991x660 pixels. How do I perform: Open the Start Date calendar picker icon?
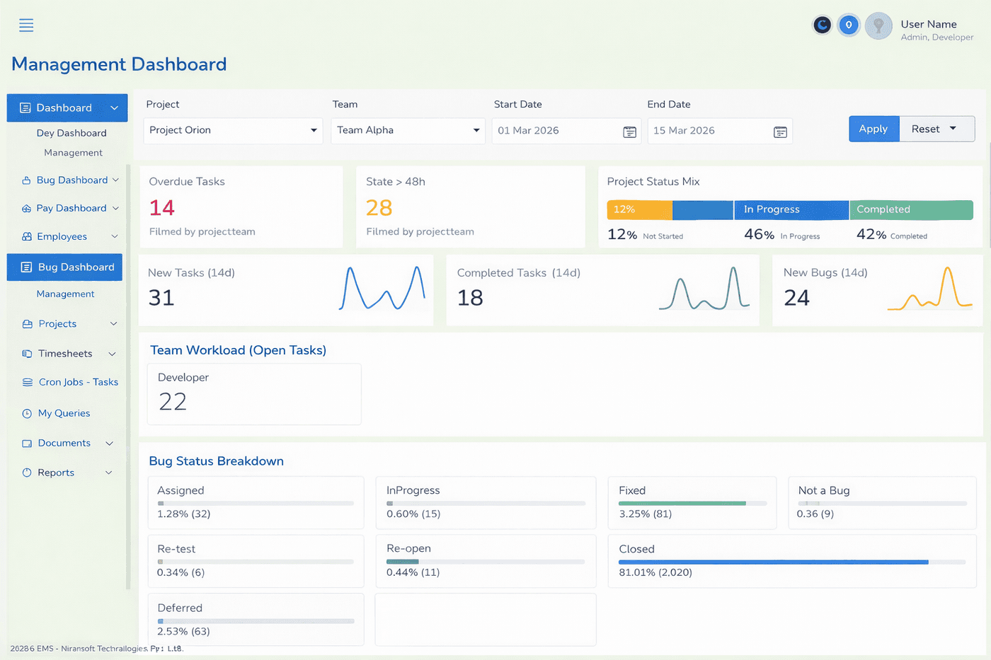click(629, 132)
